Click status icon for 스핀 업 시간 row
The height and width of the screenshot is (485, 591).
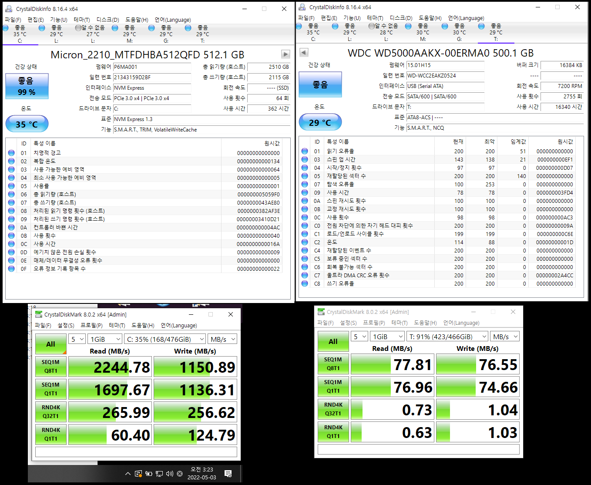[305, 159]
